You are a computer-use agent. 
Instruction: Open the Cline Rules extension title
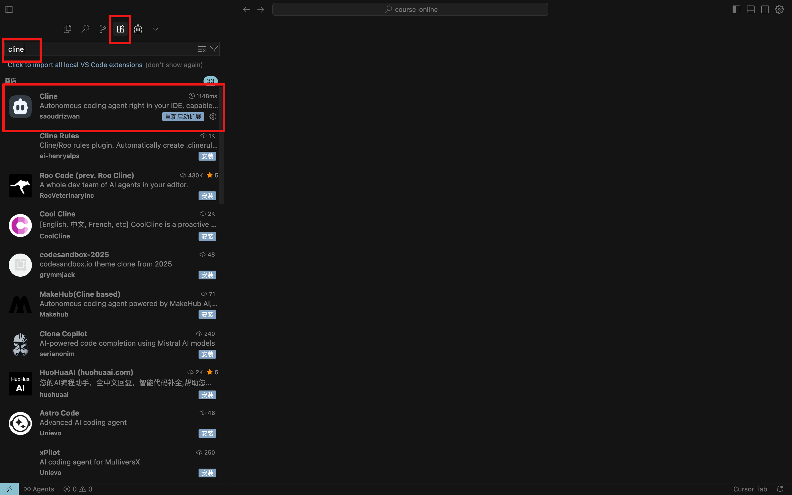click(x=59, y=136)
